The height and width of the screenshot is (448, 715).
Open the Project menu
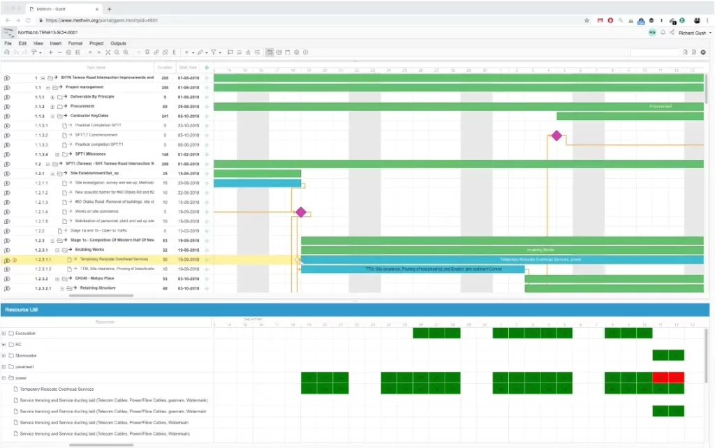[x=97, y=43]
